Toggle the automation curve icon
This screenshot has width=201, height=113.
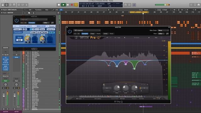pos(53,10)
